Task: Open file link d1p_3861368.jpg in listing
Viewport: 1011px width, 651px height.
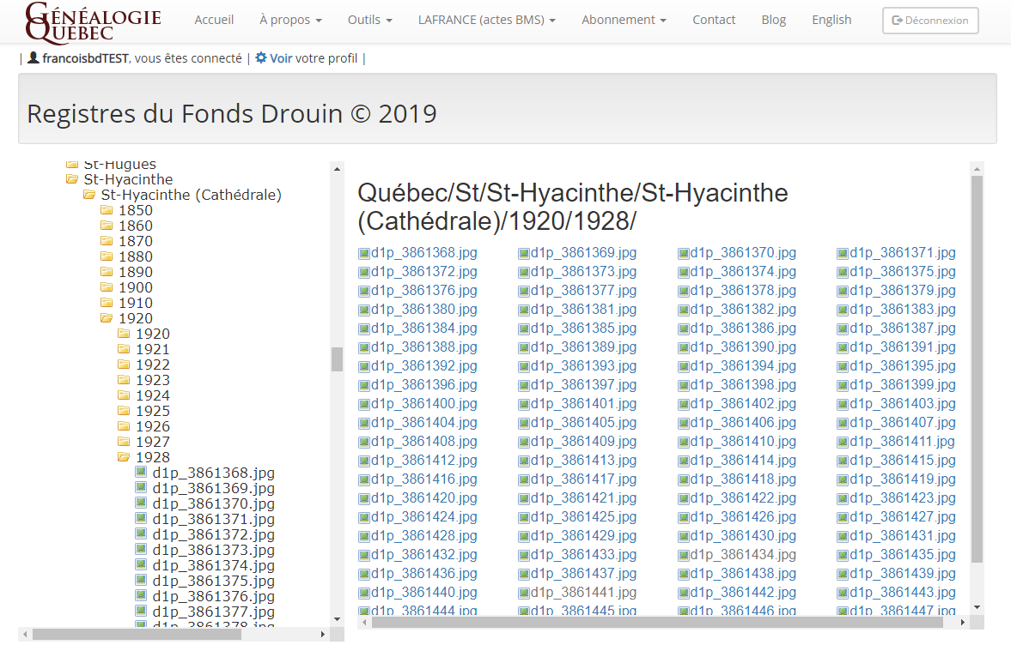Action: pyautogui.click(x=423, y=253)
